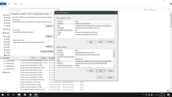Select the TEMP user variable row
172x97 pixels.
[85, 32]
